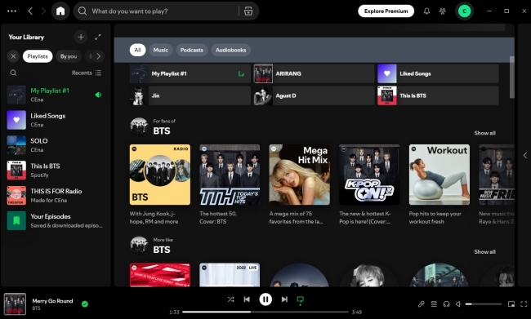531x319 pixels.
Task: Open Liked Songs in the library
Action: [56, 120]
